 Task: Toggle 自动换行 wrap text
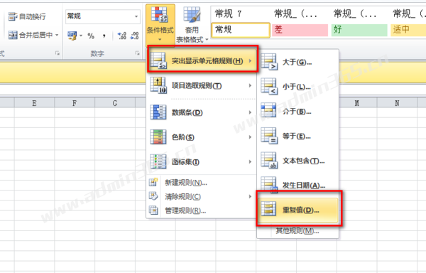[x=27, y=16]
